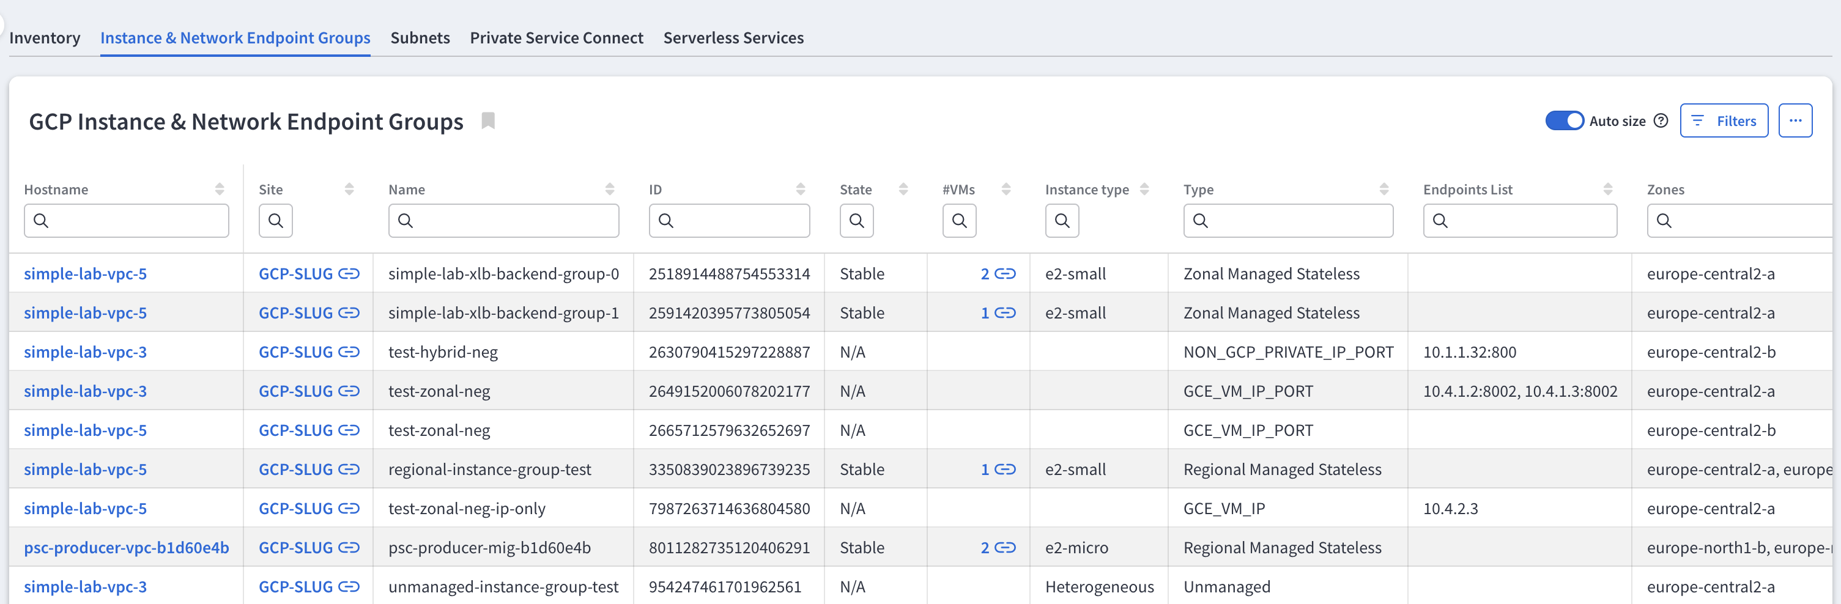The width and height of the screenshot is (1841, 604).
Task: Click the VMs link icon in regional-instance-group-test row
Action: (1005, 469)
